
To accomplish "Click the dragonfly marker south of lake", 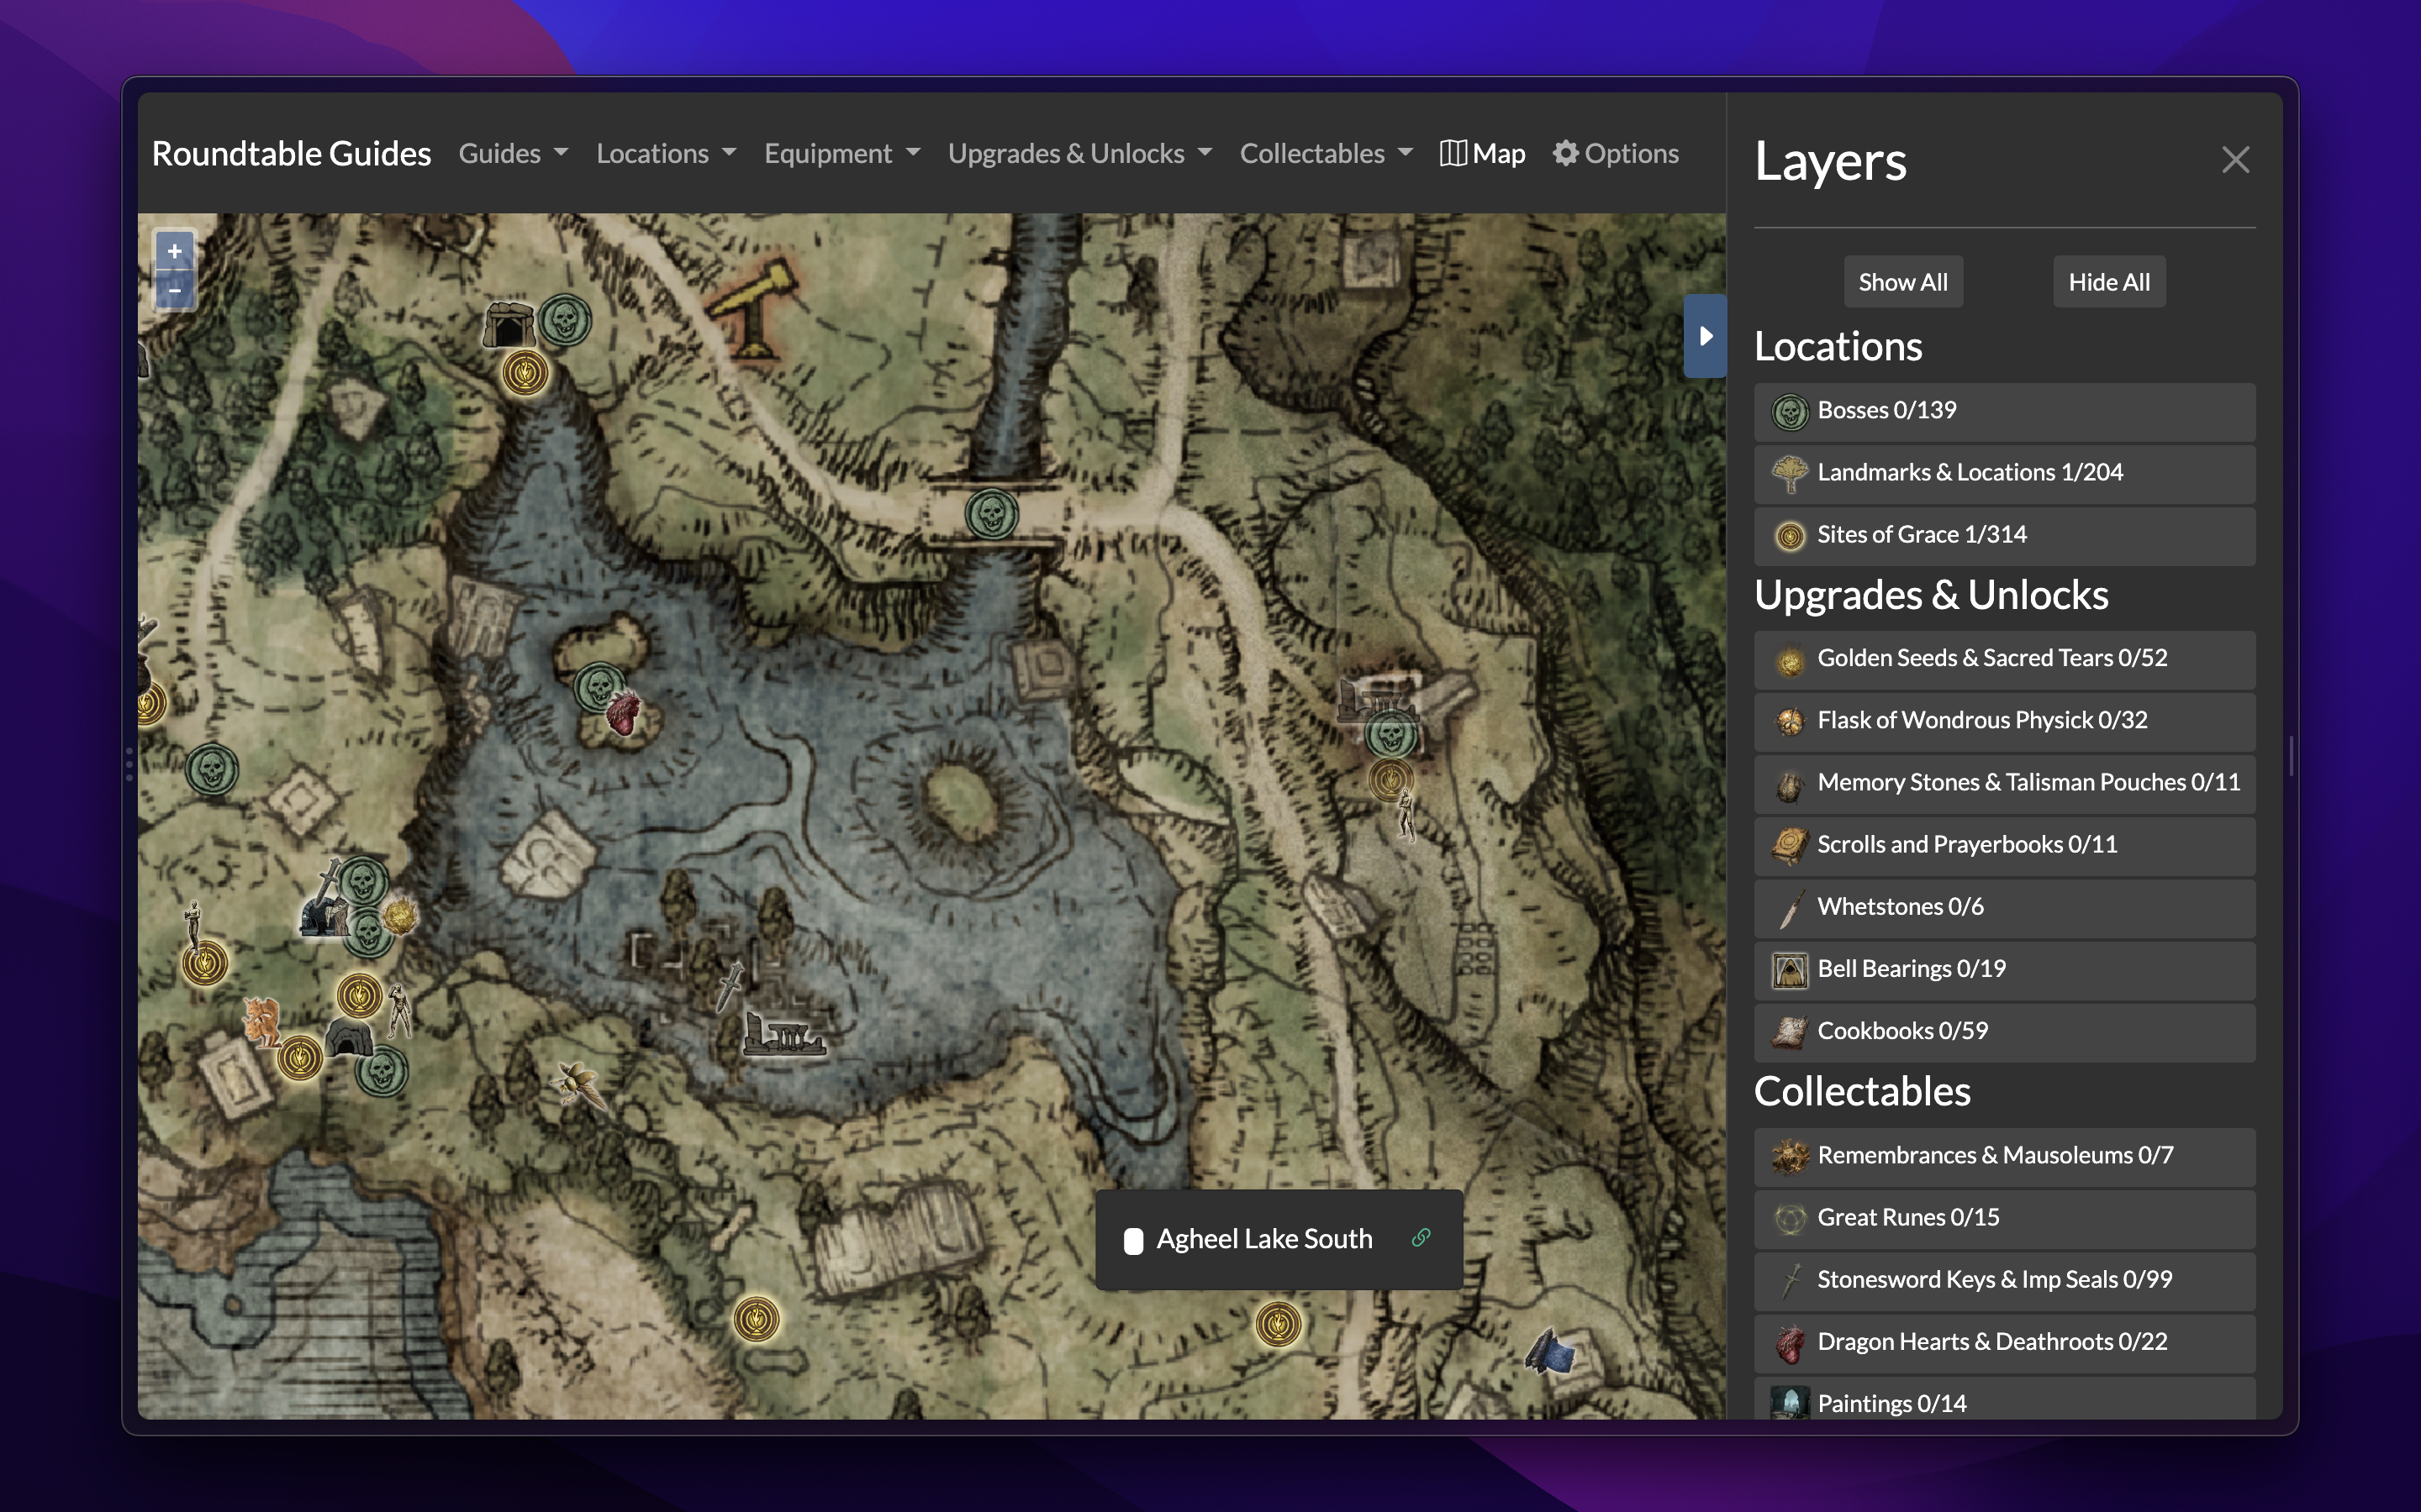I will click(581, 1085).
